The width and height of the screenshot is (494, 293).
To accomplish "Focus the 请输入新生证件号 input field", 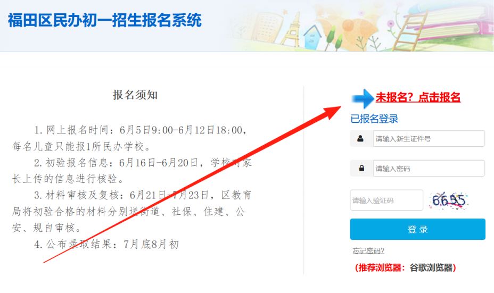I will click(429, 138).
